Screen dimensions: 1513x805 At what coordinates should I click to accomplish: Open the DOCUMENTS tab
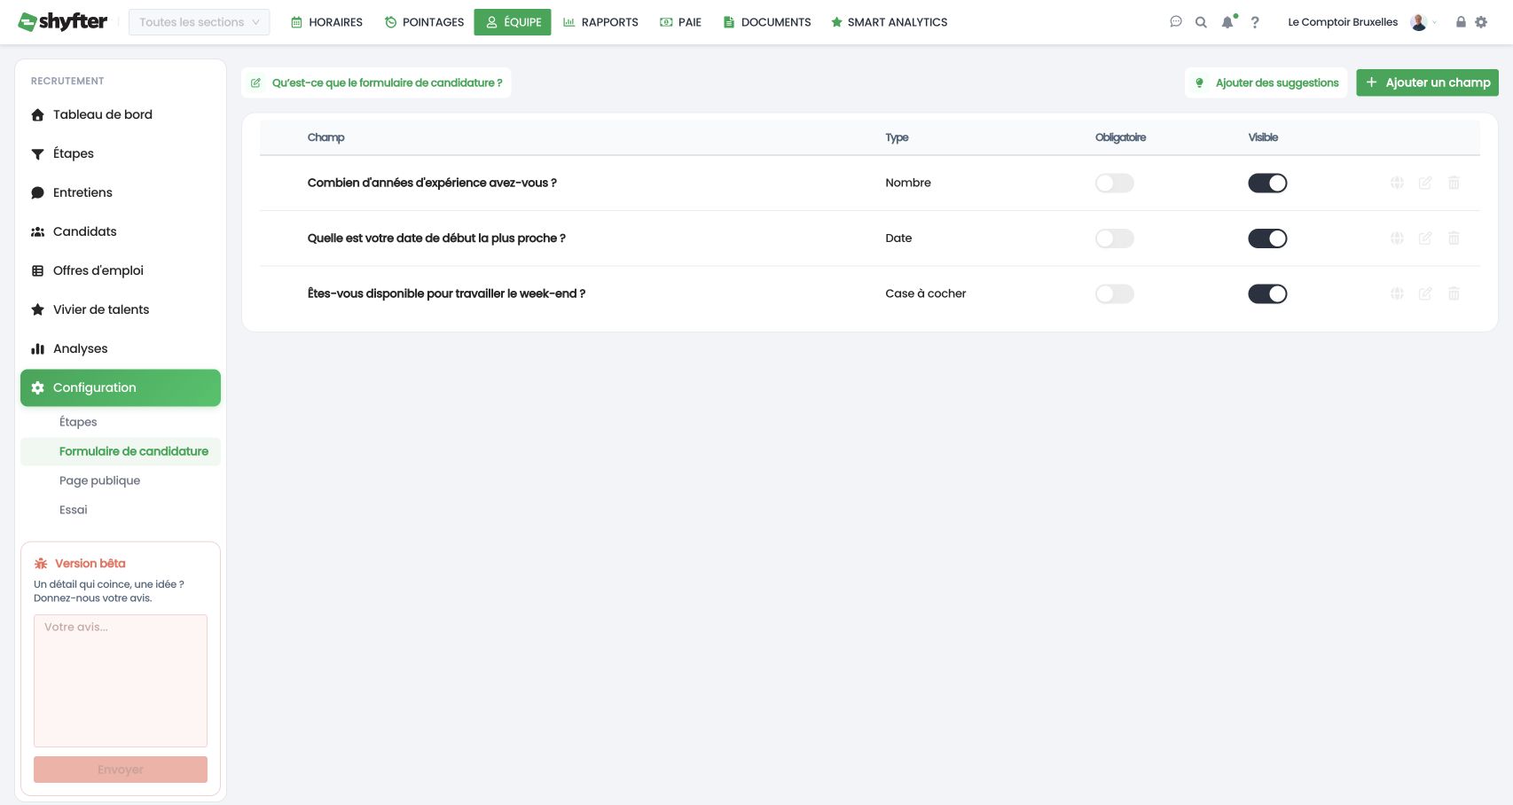[x=767, y=22]
